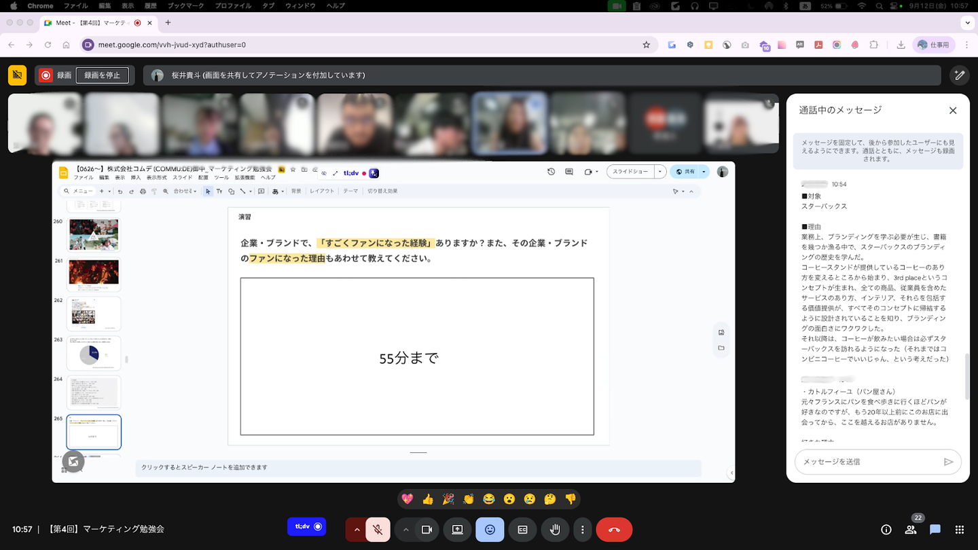This screenshot has width=978, height=550.
Task: Turn on closed captions
Action: point(522,530)
